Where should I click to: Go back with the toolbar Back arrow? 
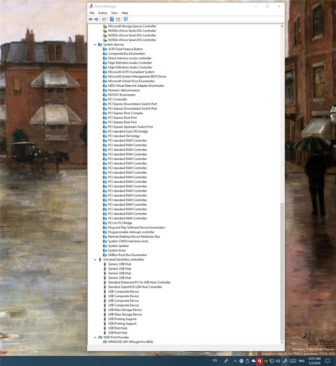tap(90, 19)
